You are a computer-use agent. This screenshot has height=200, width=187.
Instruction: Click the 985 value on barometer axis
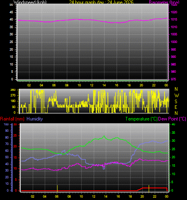[x=173, y=64]
